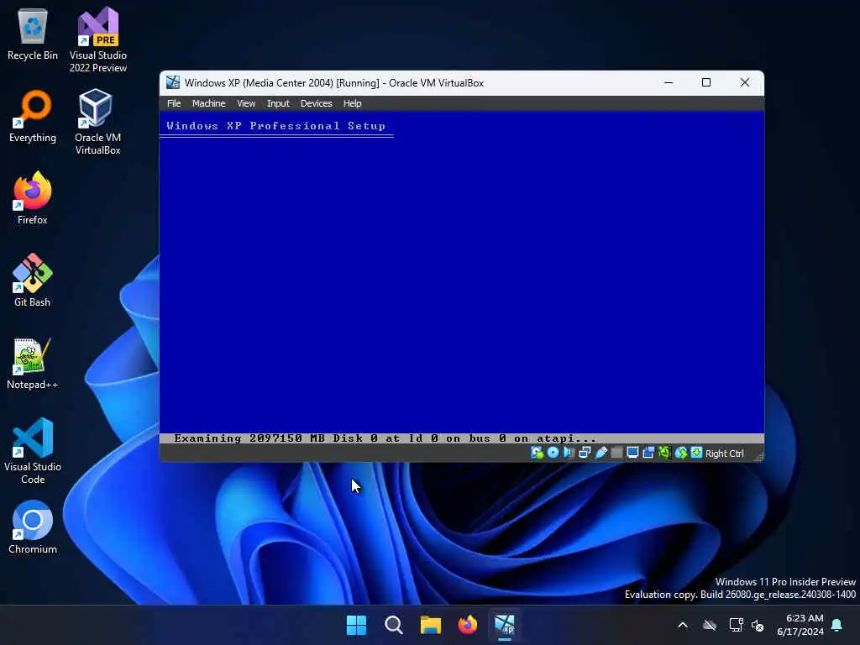Viewport: 860px width, 645px height.
Task: Click the 'Windows XP Professional Setup' heading
Action: [x=275, y=126]
